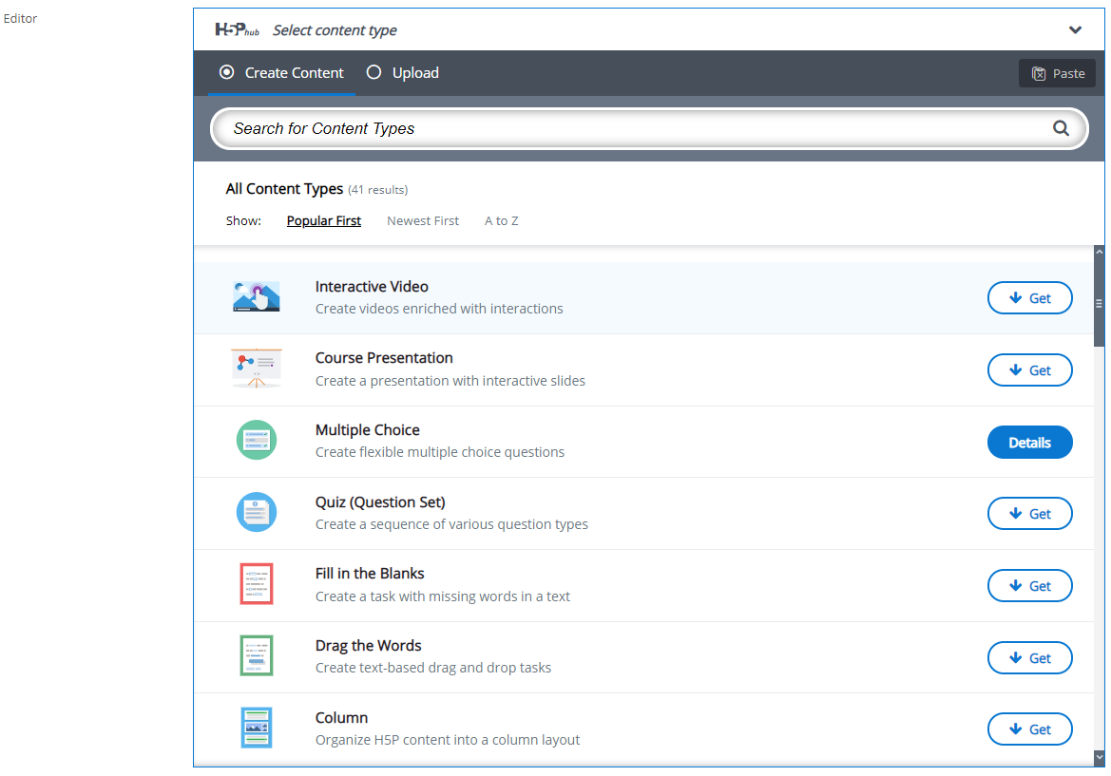Click the Drag the Words title
Viewport: 1111px width, 776px height.
coord(369,646)
